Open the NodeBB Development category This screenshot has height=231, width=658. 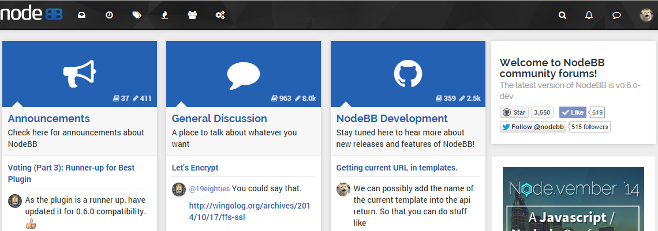point(392,119)
